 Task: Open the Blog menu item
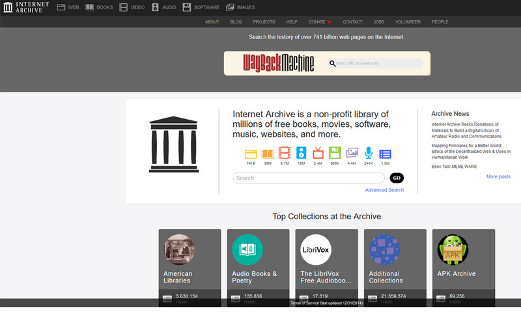236,22
